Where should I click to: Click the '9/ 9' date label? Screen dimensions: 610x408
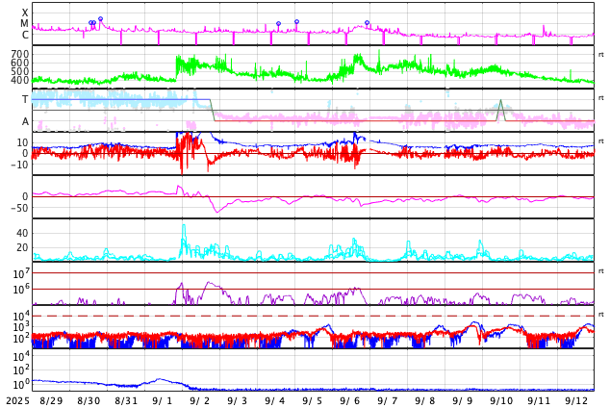pos(462,401)
